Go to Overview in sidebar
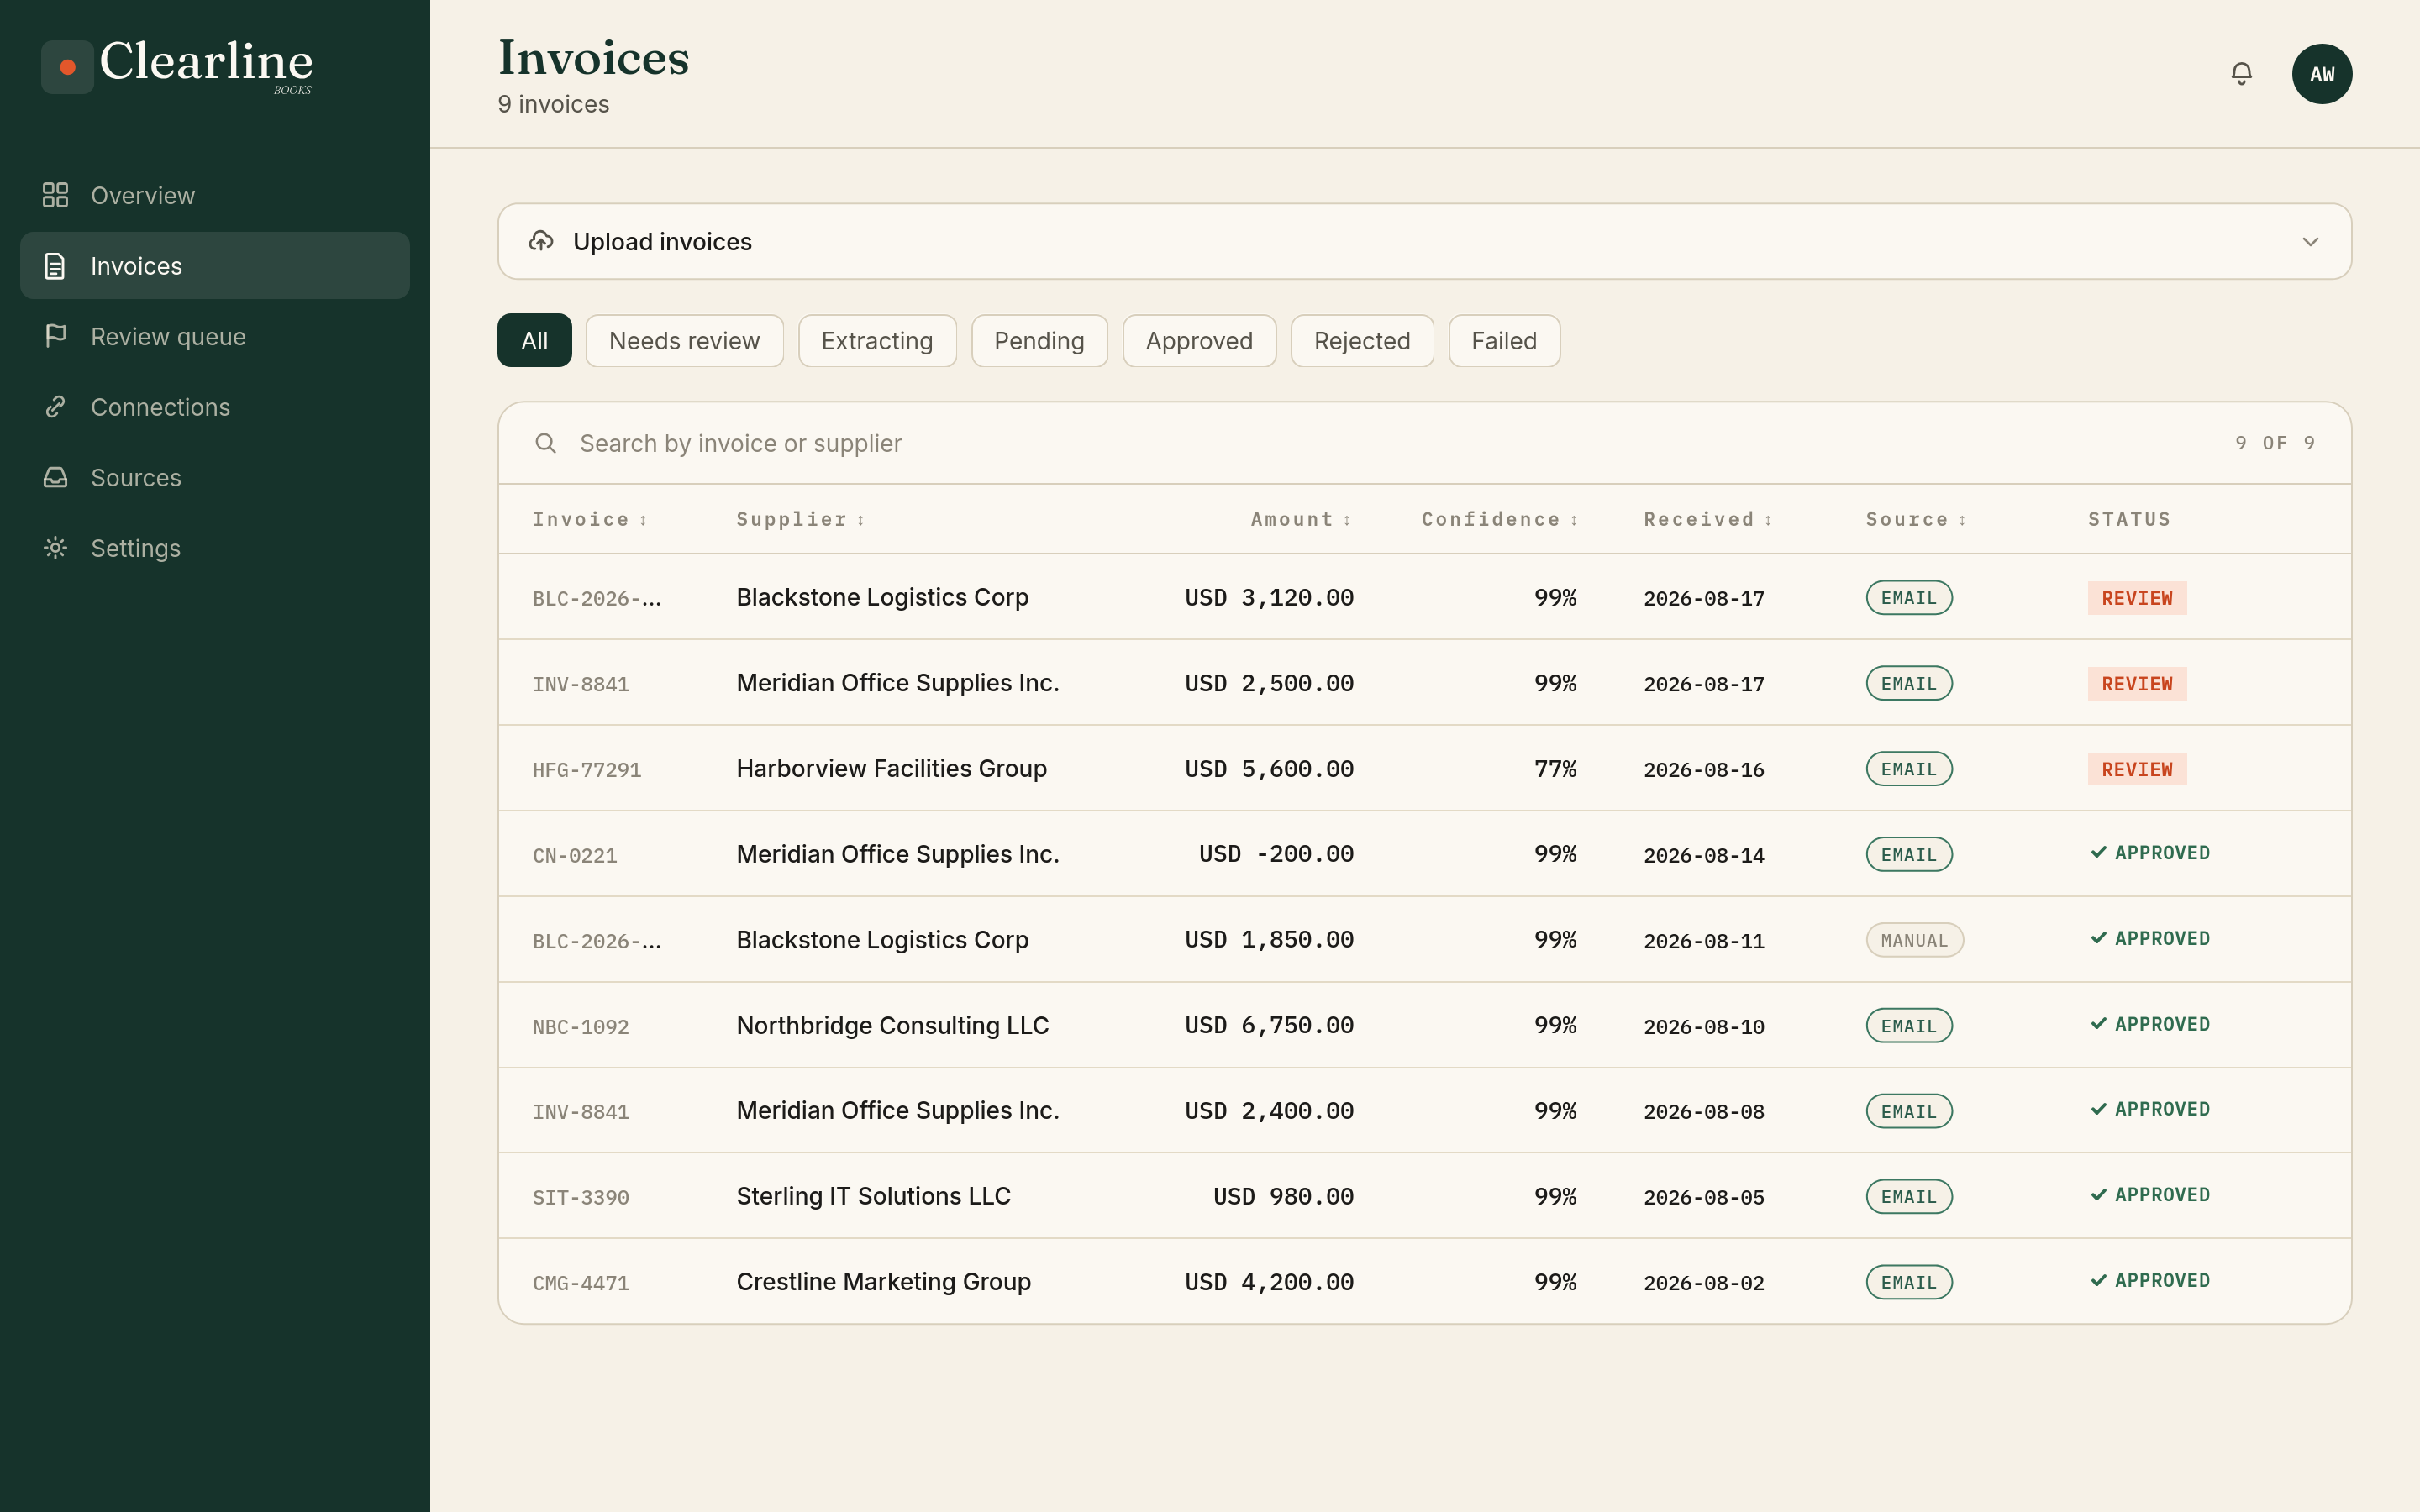Viewport: 2420px width, 1512px height. point(215,195)
